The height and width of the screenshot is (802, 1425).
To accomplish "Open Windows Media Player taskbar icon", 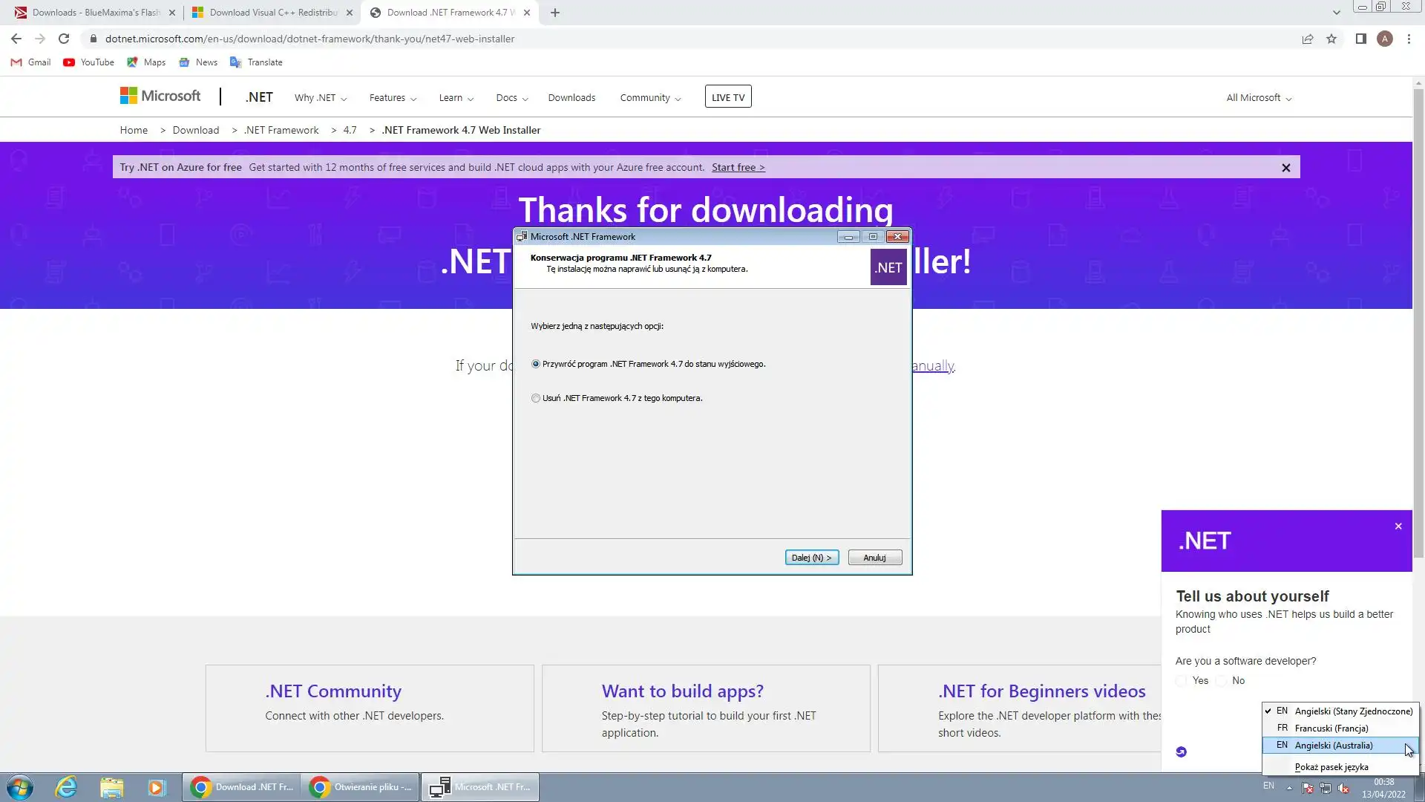I will (x=156, y=787).
